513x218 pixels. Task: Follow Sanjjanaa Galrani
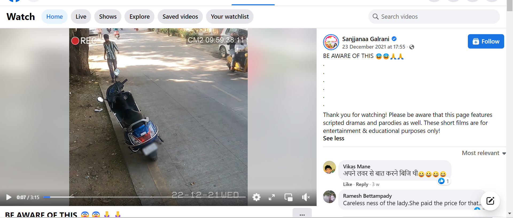click(x=486, y=41)
